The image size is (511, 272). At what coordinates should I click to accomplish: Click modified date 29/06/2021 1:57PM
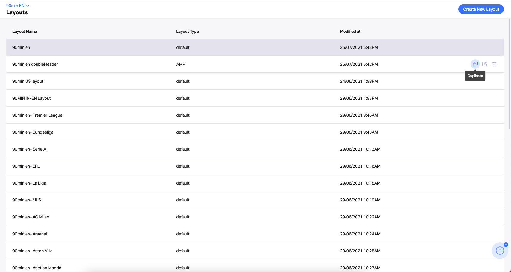pos(359,98)
